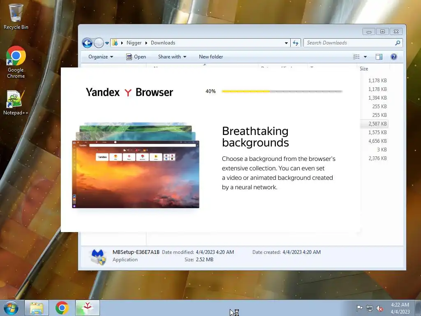Click the Size column header
This screenshot has height=316, width=421.
click(x=373, y=69)
